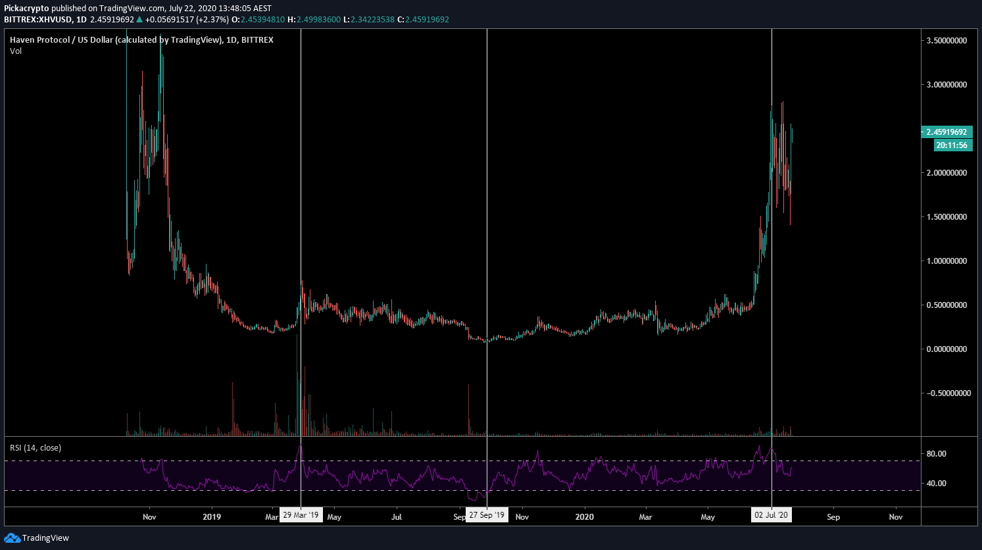Viewport: 982px width, 550px height.
Task: Click the O:2.45394810 open value
Action: (258, 20)
